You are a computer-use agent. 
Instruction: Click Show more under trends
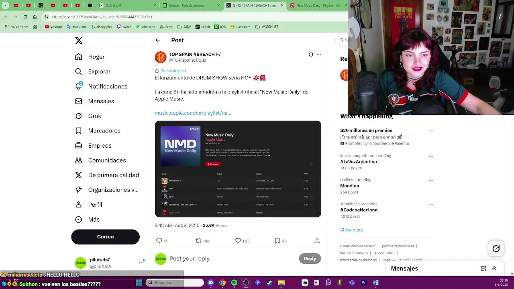pyautogui.click(x=351, y=230)
